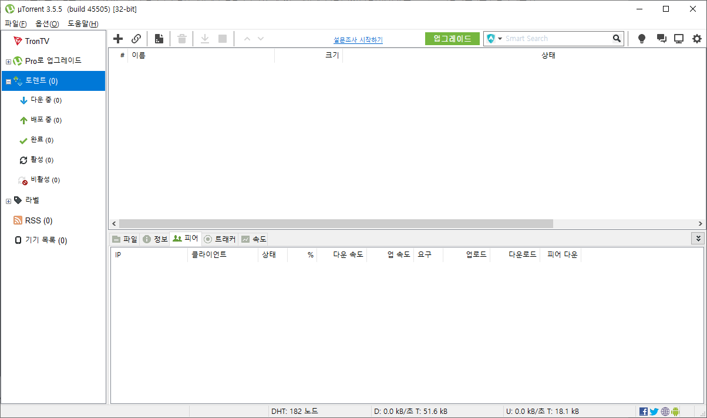The width and height of the screenshot is (707, 418).
Task: Click the Move Down Queue arrow
Action: click(261, 39)
